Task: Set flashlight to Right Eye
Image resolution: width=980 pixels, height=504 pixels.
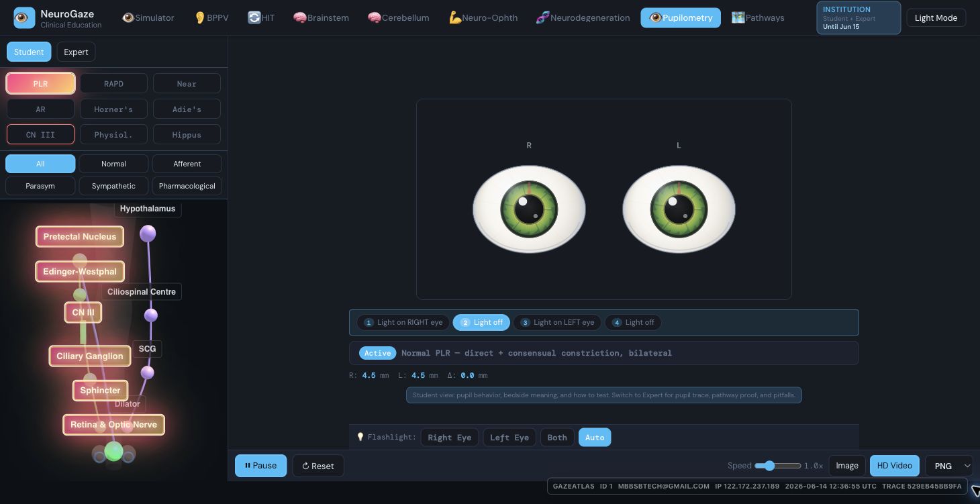Action: click(450, 438)
